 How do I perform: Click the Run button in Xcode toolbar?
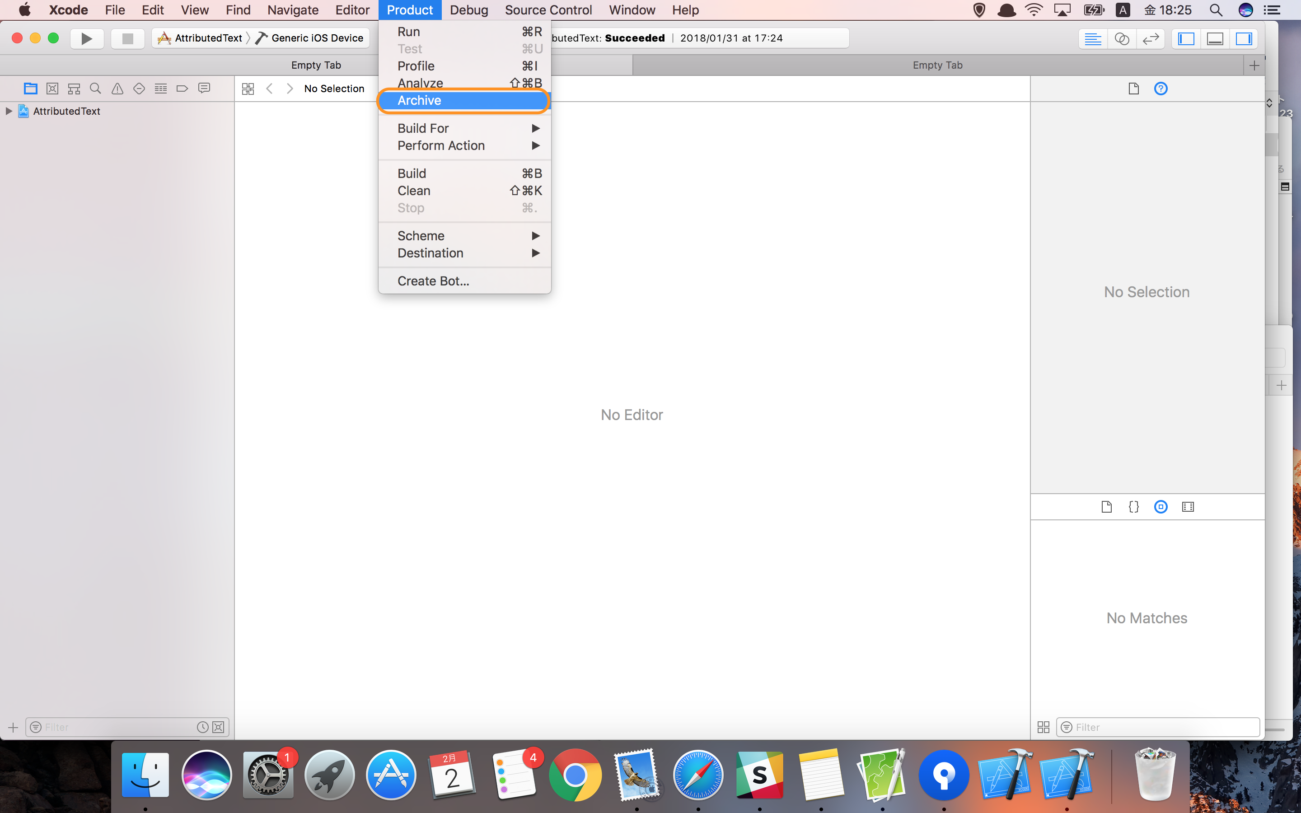(86, 37)
